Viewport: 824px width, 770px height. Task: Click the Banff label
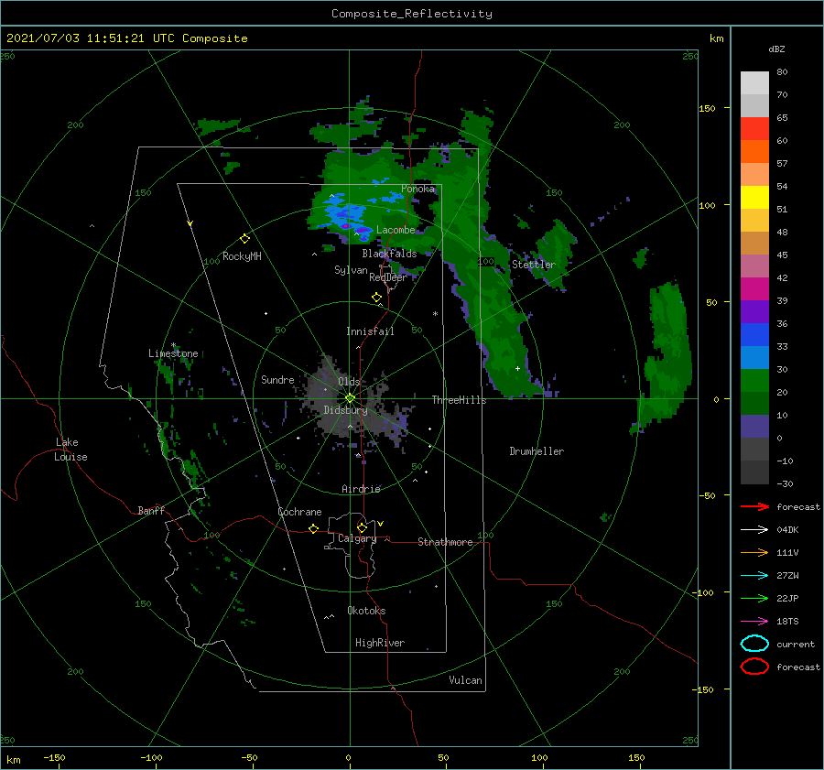point(151,510)
